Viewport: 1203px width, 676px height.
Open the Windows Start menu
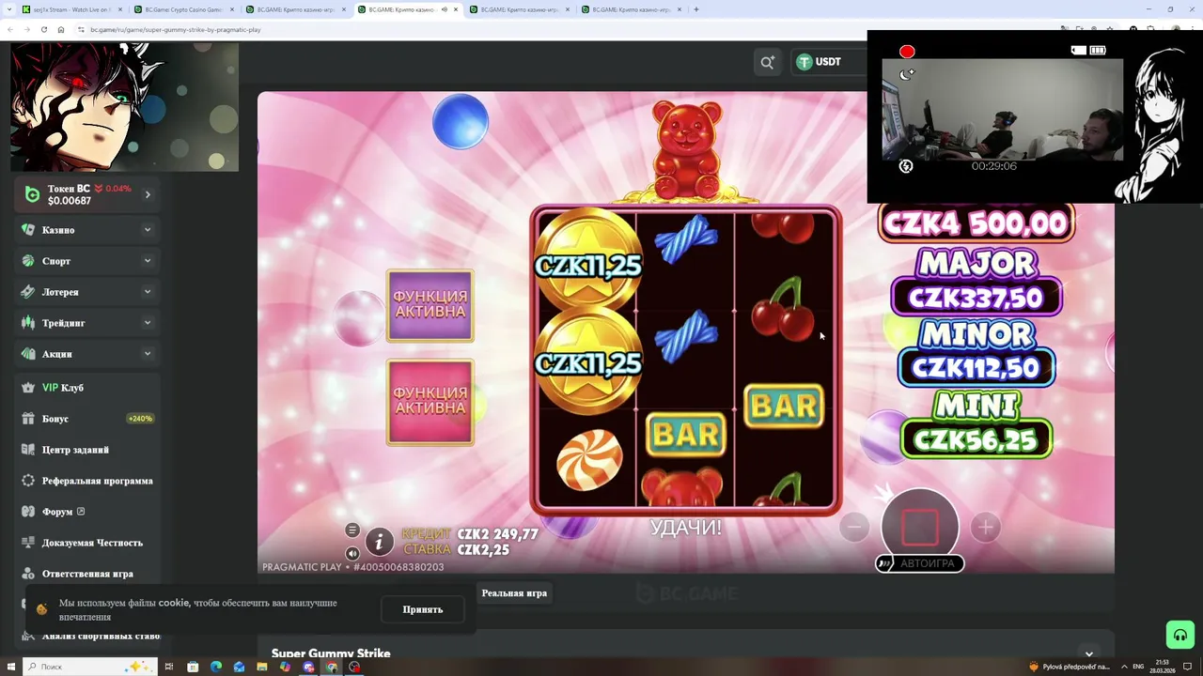[x=9, y=667]
